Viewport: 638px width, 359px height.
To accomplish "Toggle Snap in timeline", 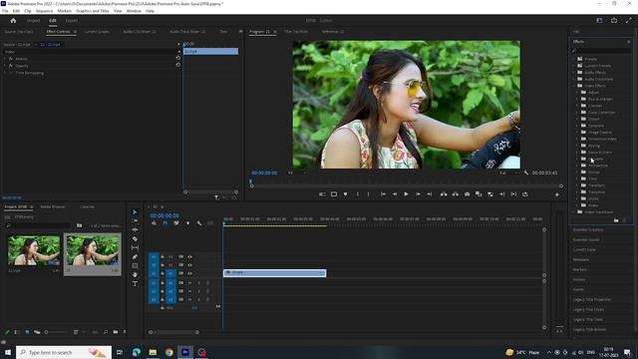I will (x=164, y=223).
